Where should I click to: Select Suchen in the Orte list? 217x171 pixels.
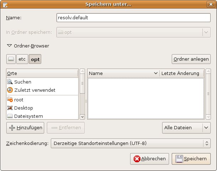click(23, 82)
